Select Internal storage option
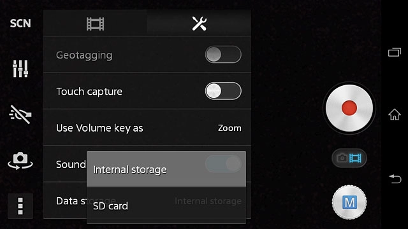 pyautogui.click(x=166, y=169)
